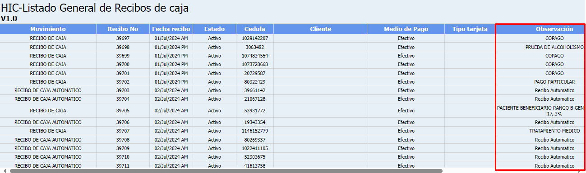Click cedula 20729587

255,73
